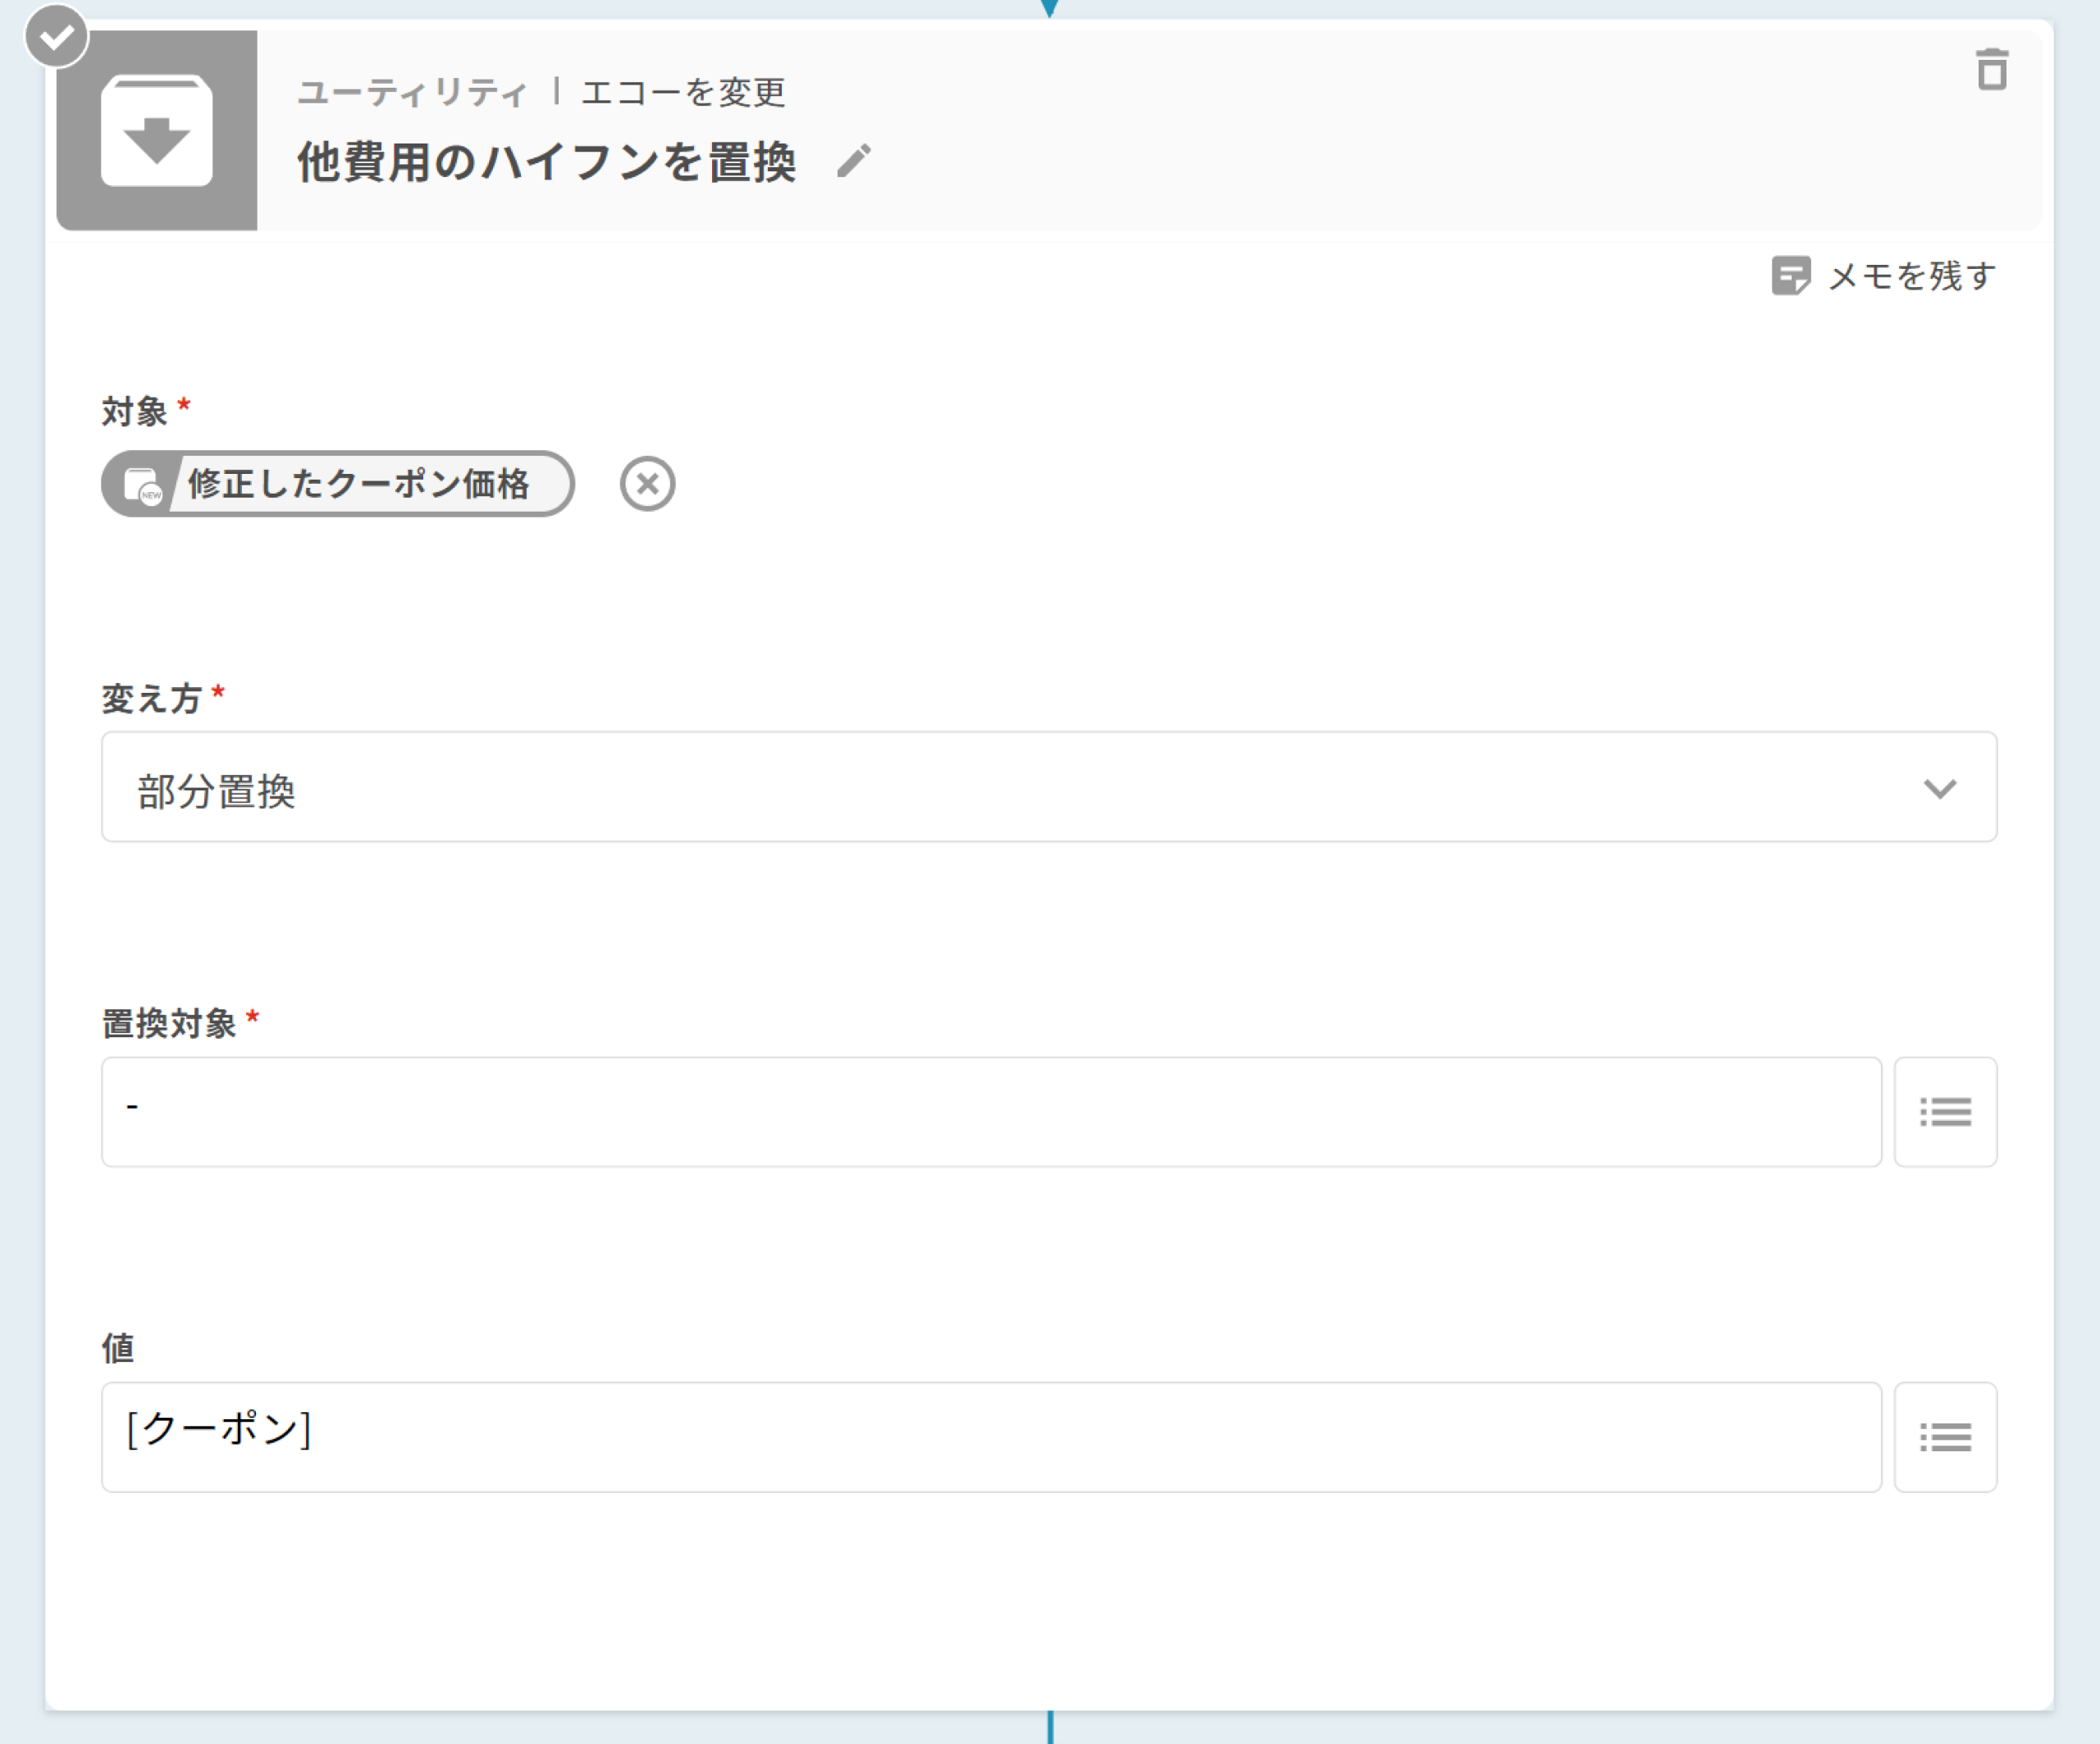Open the 部分置換 combo box
The image size is (2100, 1744).
1000,789
